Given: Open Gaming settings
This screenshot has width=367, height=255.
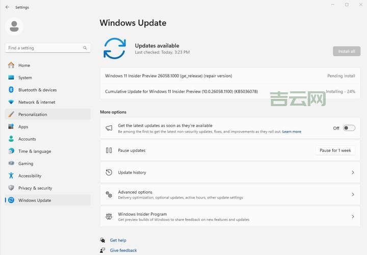Looking at the screenshot, I should pyautogui.click(x=48, y=163).
